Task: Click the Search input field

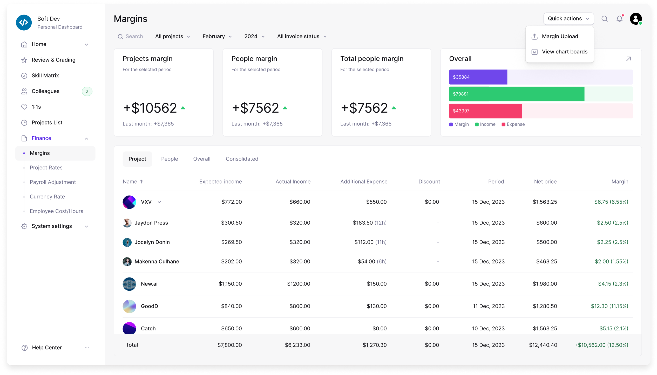Action: [134, 37]
